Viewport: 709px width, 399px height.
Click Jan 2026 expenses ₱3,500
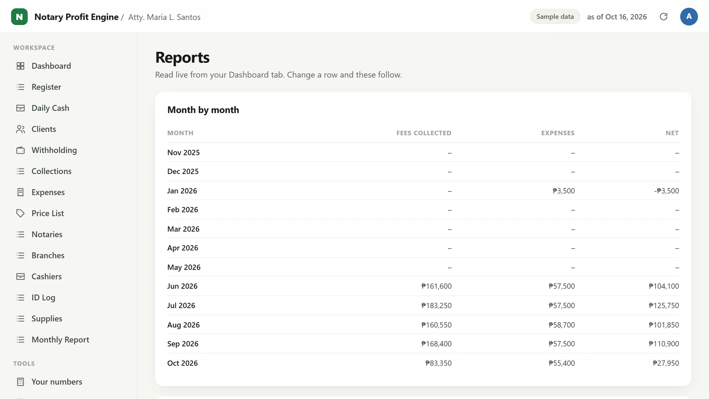click(564, 191)
